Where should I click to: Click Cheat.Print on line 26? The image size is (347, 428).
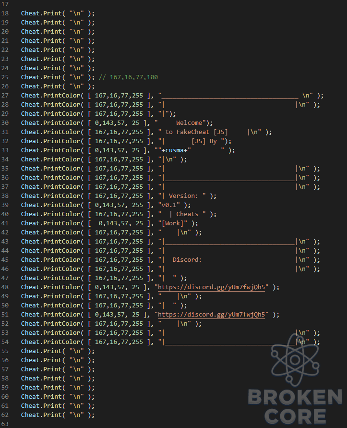coord(41,86)
